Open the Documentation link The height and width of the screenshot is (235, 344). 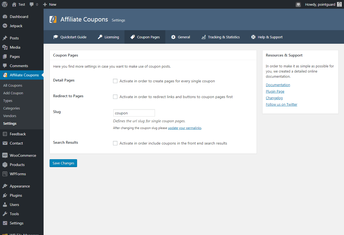(x=278, y=85)
